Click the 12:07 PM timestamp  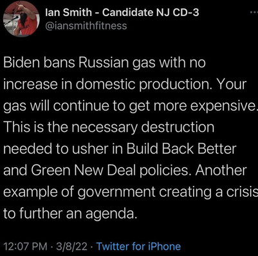click(x=25, y=246)
